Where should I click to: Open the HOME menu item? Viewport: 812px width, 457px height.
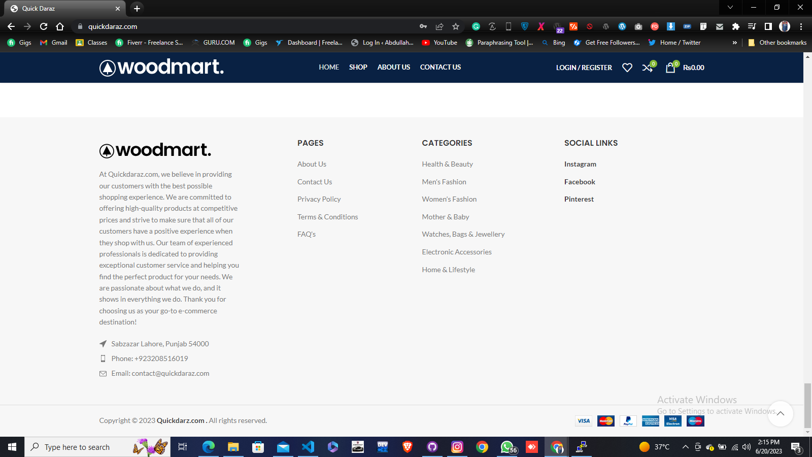click(x=329, y=67)
